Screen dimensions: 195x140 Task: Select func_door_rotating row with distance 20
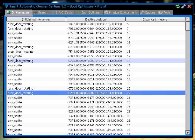click(x=96, y=88)
